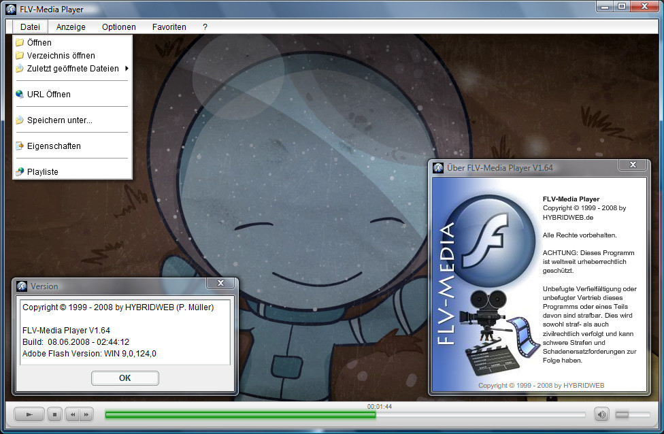Click 'Alle Rechte vorbehalten.' in About dialog
664x434 pixels.
coord(580,235)
